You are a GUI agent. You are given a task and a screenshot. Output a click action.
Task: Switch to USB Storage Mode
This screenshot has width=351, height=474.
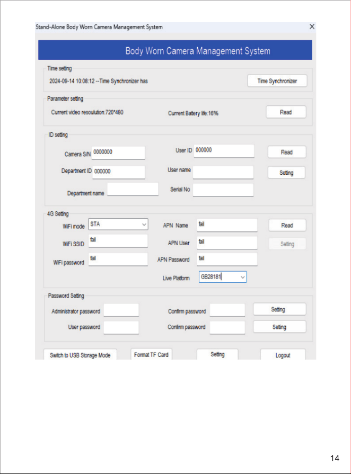tap(80, 355)
